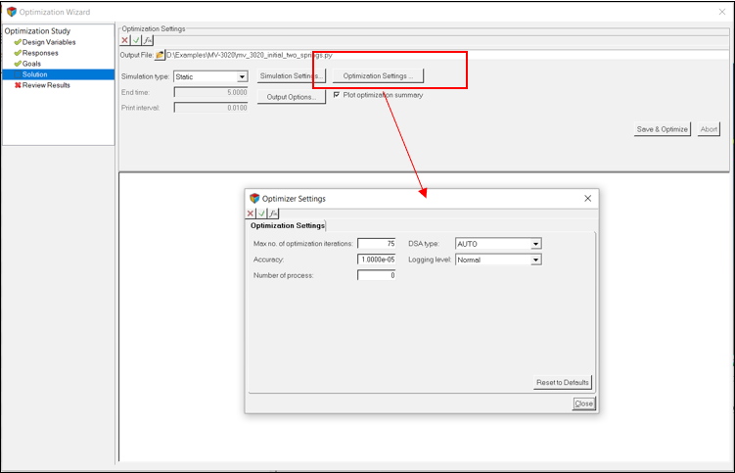Image resolution: width=735 pixels, height=473 pixels.
Task: Click the Optimization Settings... button
Action: point(378,76)
